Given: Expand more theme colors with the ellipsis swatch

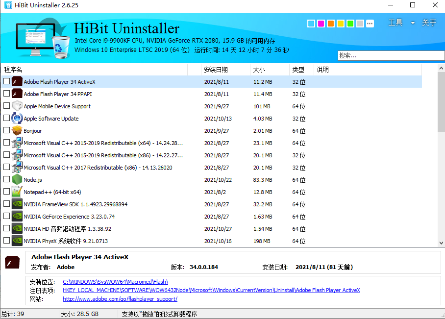Looking at the screenshot, I should (x=370, y=23).
